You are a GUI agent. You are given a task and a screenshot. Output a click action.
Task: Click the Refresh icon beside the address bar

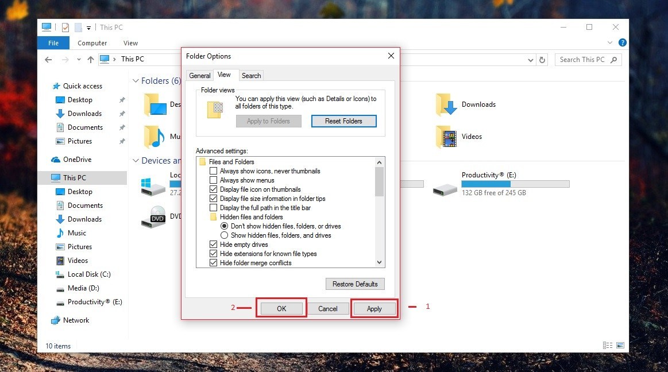point(542,59)
